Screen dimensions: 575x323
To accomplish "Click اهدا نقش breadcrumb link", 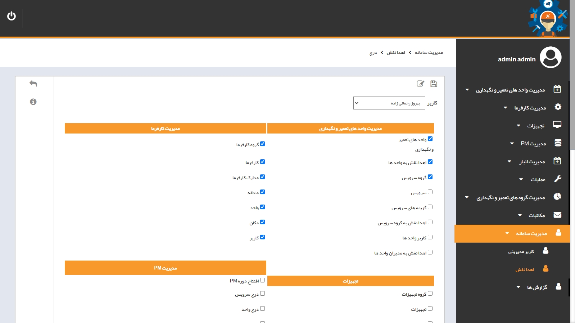I will [x=396, y=53].
